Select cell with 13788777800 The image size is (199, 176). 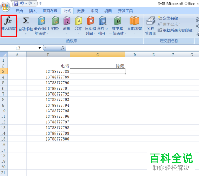48,139
